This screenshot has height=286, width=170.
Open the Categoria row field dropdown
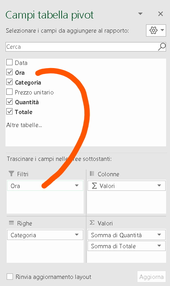tap(77, 235)
